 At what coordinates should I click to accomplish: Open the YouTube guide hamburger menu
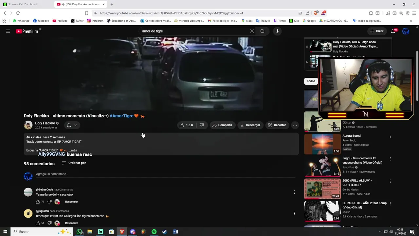pyautogui.click(x=8, y=31)
